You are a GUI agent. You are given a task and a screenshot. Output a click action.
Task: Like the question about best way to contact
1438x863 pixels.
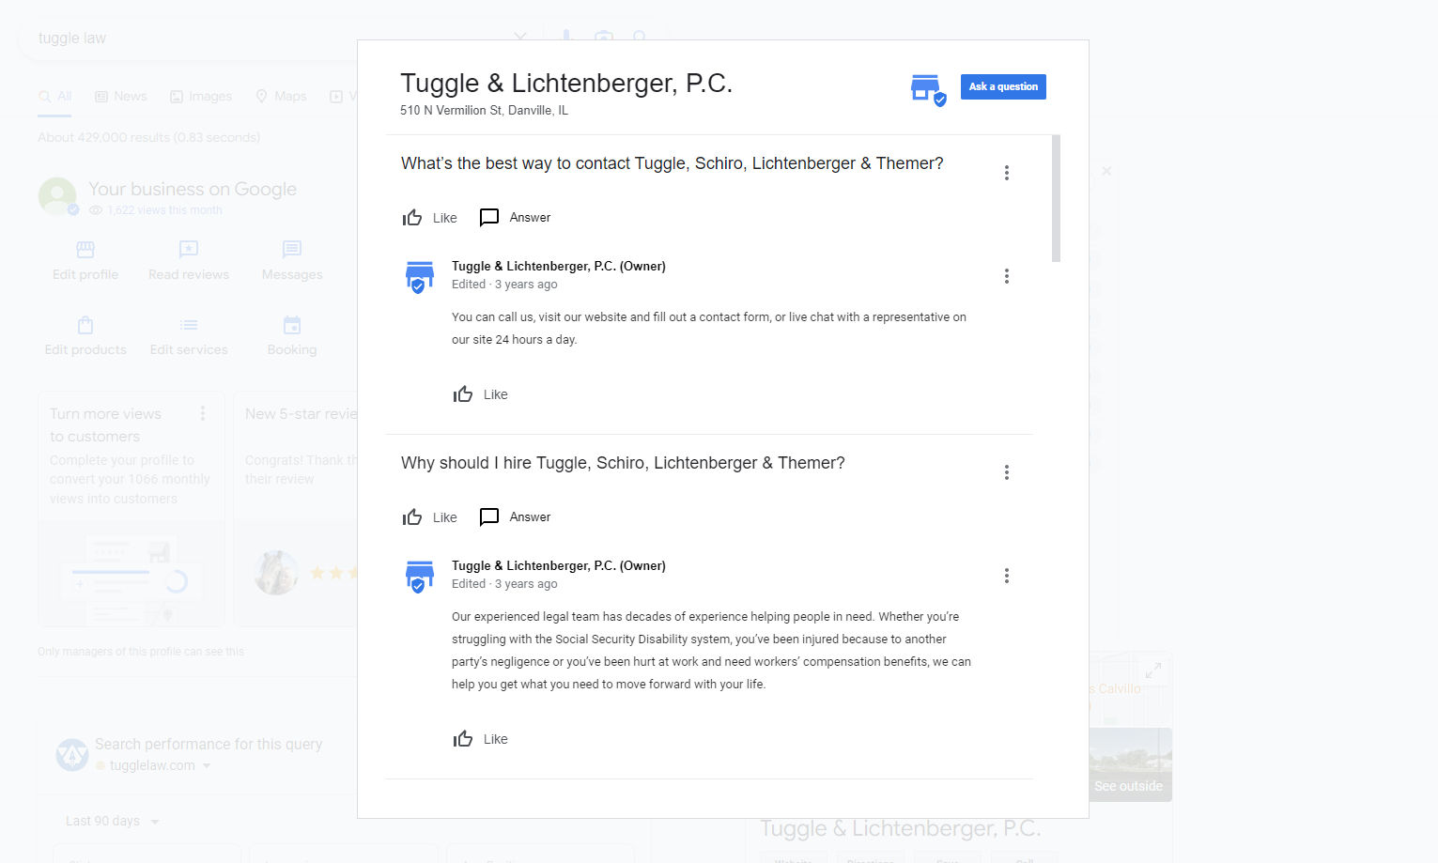point(429,218)
